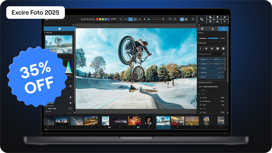Click the rotate counterclockwise icon
Screen dimensions: 272x153
tap(169, 19)
